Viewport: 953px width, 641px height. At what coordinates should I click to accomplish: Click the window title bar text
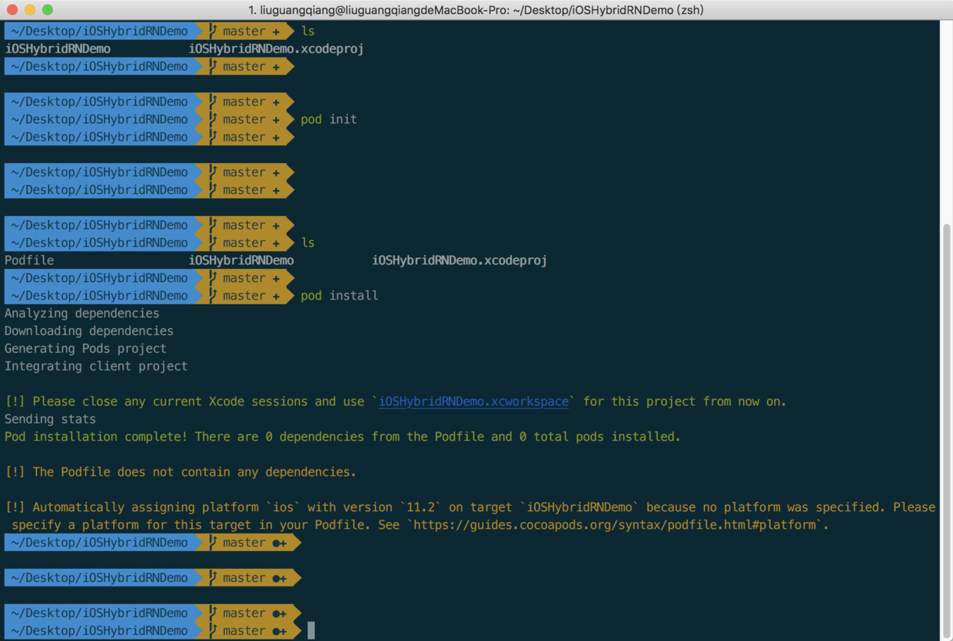pyautogui.click(x=476, y=10)
